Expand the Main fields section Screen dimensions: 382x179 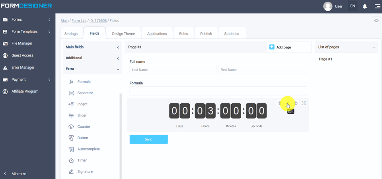point(118,47)
